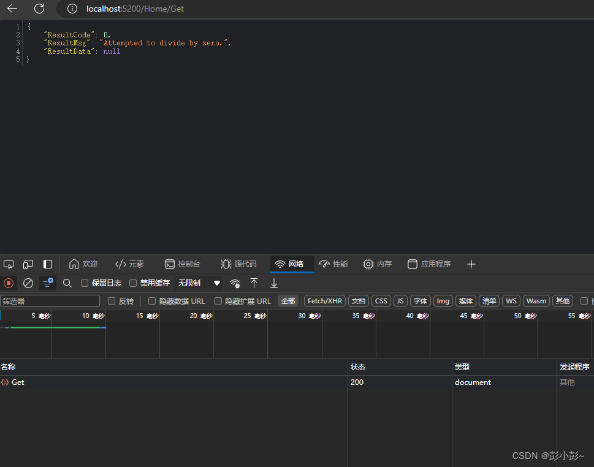This screenshot has width=594, height=467.
Task: Add more tools with plus button
Action: pyautogui.click(x=471, y=264)
